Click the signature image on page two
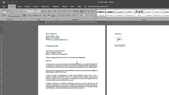The height and width of the screenshot is (95, 169). (x=119, y=39)
